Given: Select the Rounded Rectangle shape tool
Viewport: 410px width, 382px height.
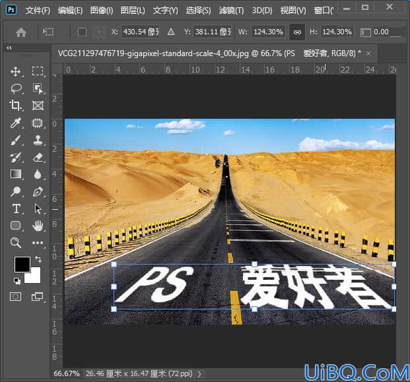Looking at the screenshot, I should pyautogui.click(x=15, y=226).
